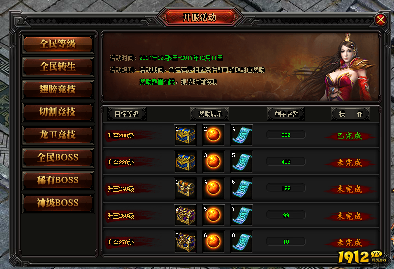Click the remaining quota field showing 992
The image size is (394, 269).
(x=286, y=135)
